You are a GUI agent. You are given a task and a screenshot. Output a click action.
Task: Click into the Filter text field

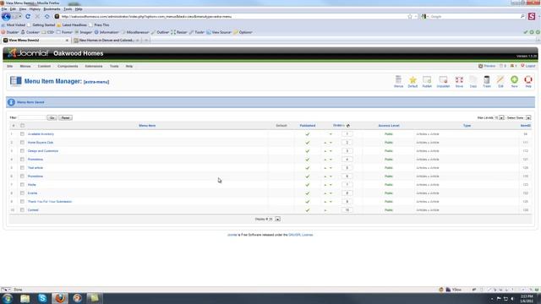tap(32, 118)
